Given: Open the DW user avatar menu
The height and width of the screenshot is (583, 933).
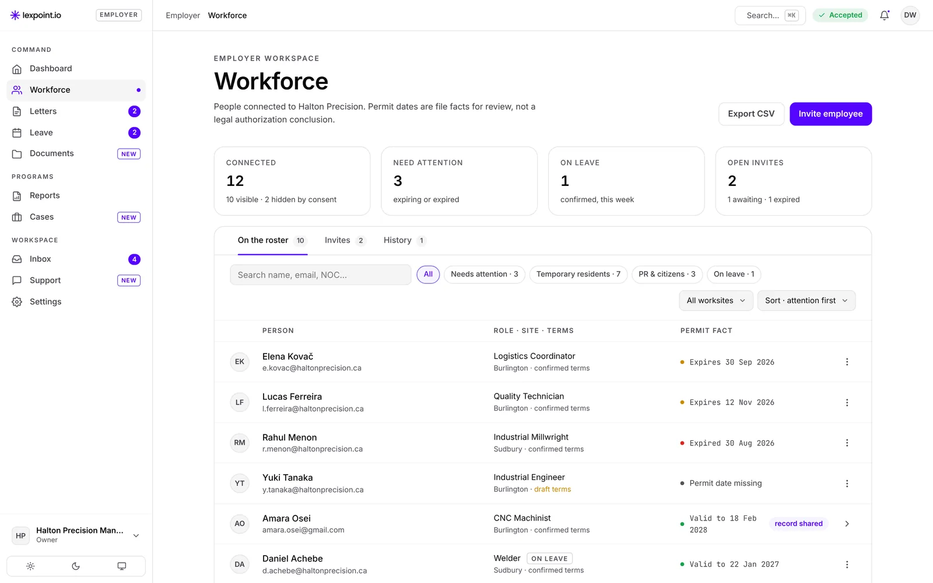Looking at the screenshot, I should (x=910, y=15).
